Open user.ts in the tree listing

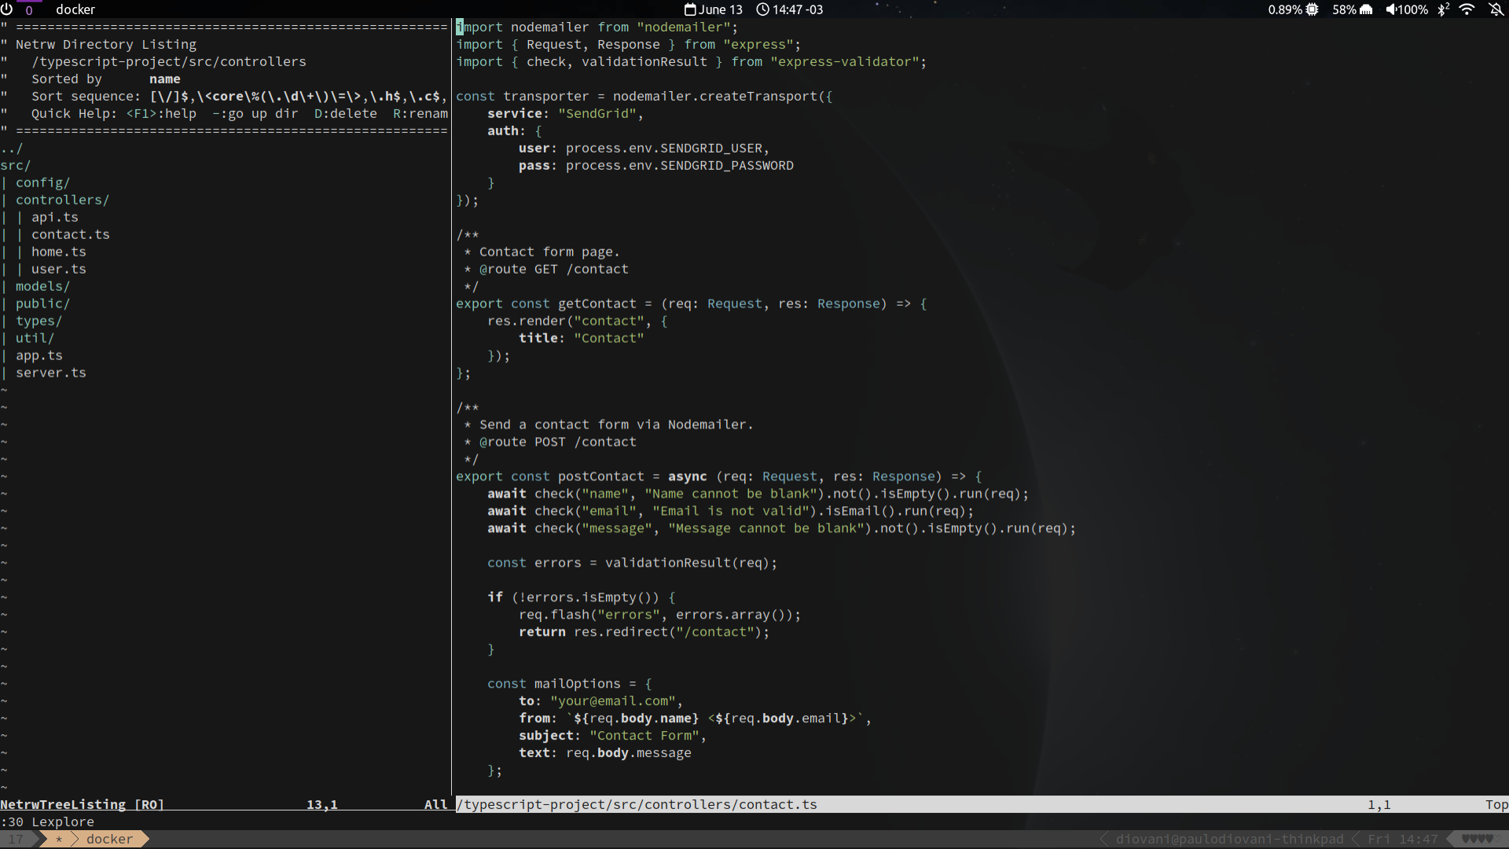(x=59, y=270)
